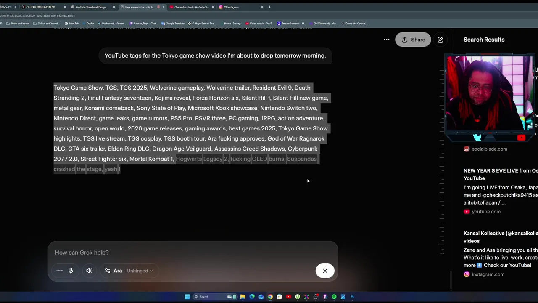The image size is (538, 303).
Task: Open the Video details YouTube bookmark
Action: coord(259,24)
